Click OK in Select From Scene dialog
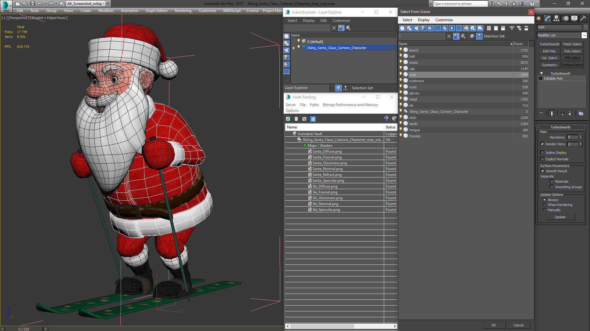The width and height of the screenshot is (590, 331). (x=494, y=325)
